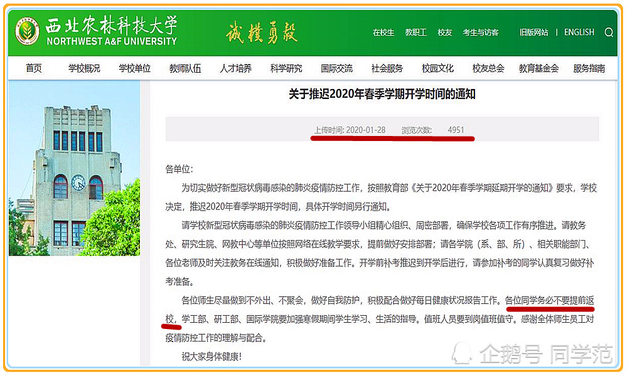Click the 祝大家身体健康 closing line
Screen dimensions: 627x376
[x=212, y=357]
